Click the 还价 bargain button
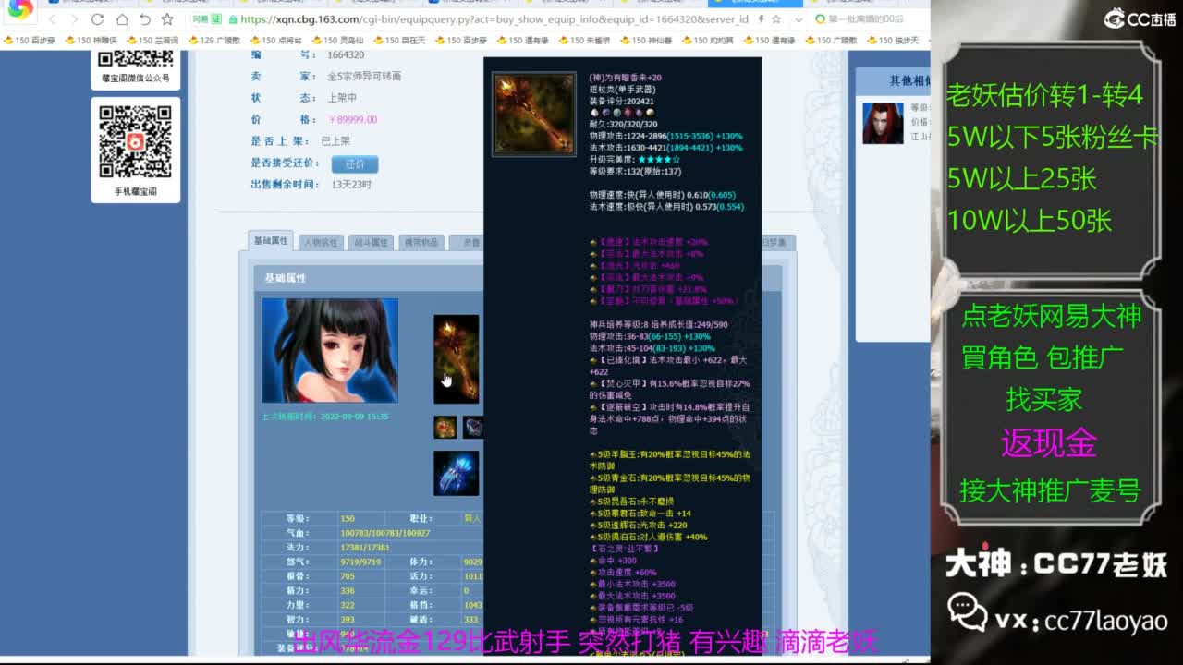Image resolution: width=1183 pixels, height=665 pixels. pos(355,163)
